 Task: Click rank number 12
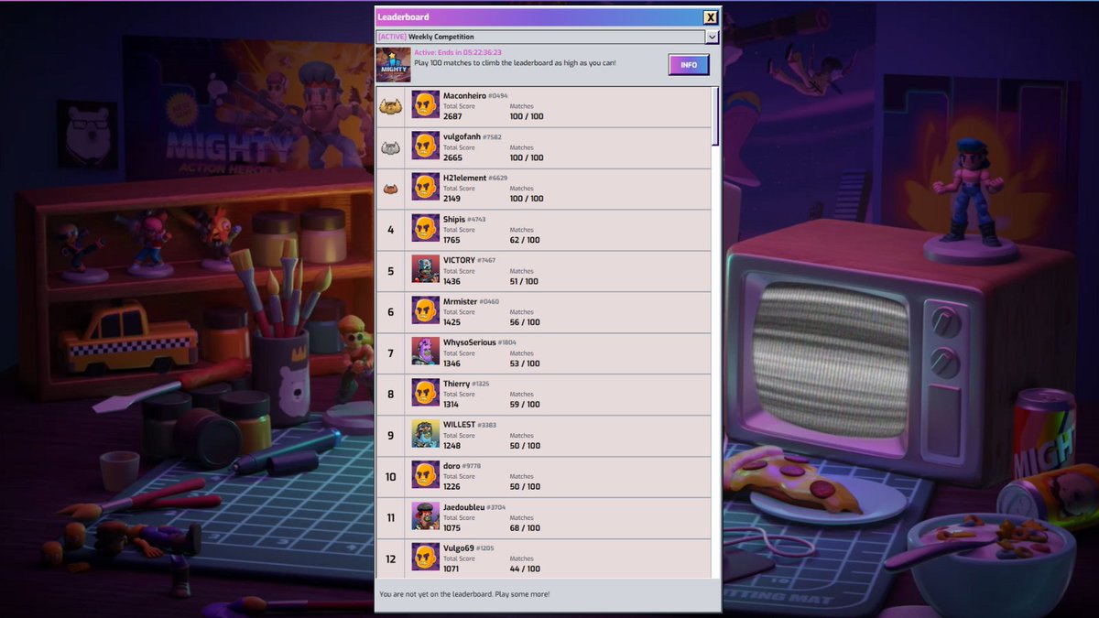coord(391,559)
